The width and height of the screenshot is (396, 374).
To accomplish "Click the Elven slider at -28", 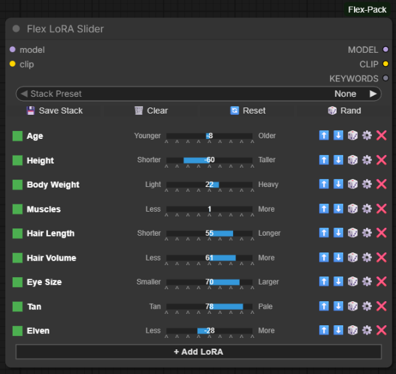I will 210,331.
